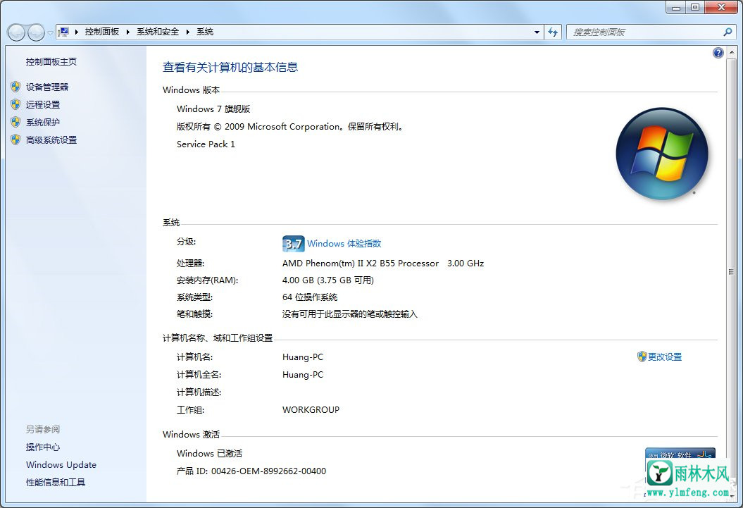This screenshot has width=743, height=508.
Task: Click the Windows 已激活 status text
Action: pyautogui.click(x=209, y=454)
